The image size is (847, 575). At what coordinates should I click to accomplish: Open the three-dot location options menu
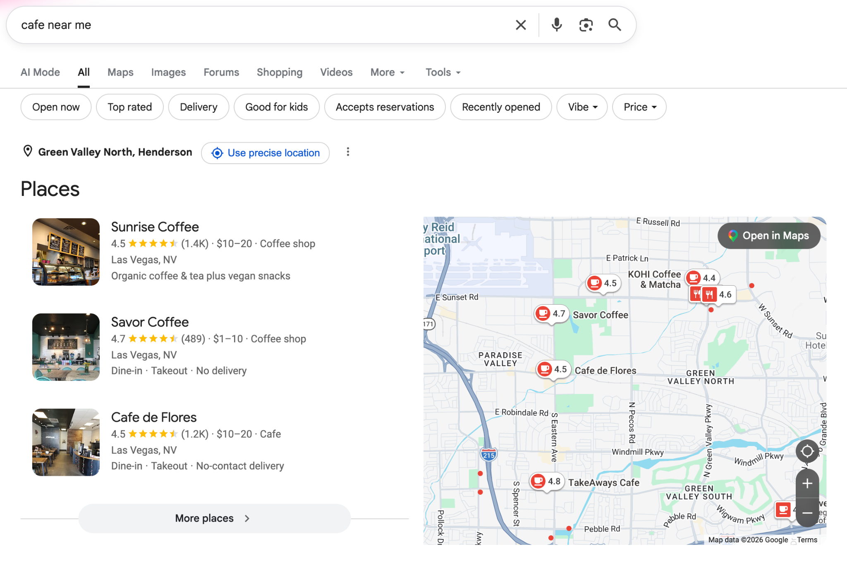tap(348, 152)
